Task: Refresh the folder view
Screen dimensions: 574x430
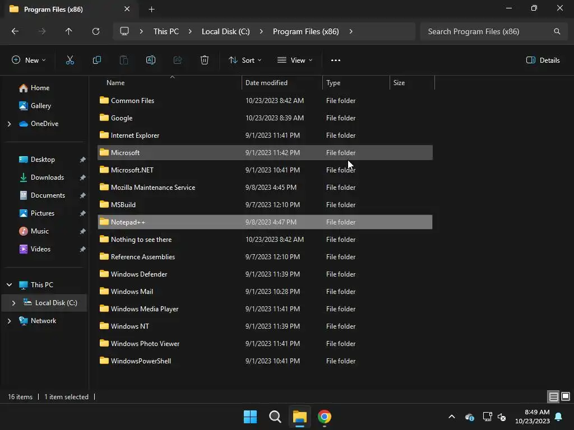Action: pos(96,31)
